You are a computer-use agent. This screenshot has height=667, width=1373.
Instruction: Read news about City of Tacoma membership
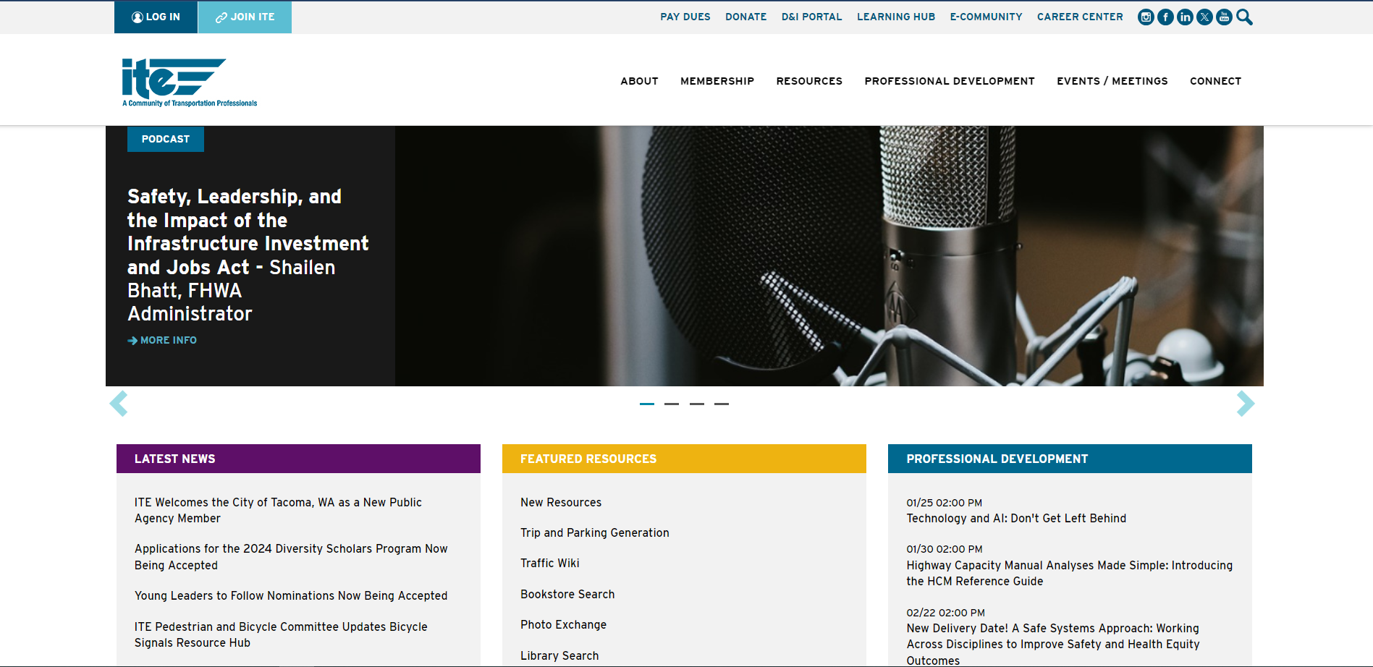(x=278, y=510)
